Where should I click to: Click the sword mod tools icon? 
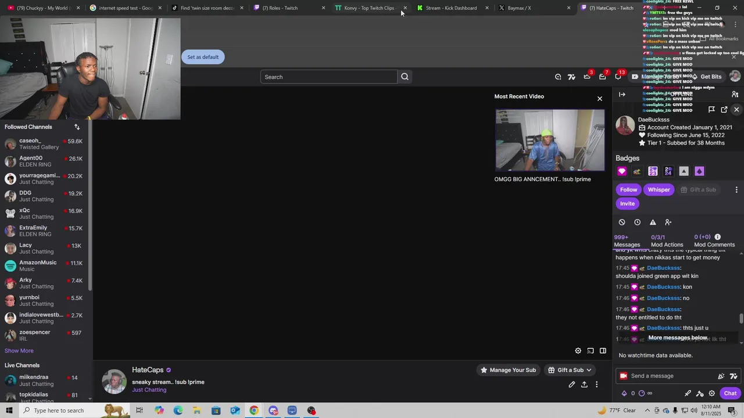pyautogui.click(x=688, y=393)
